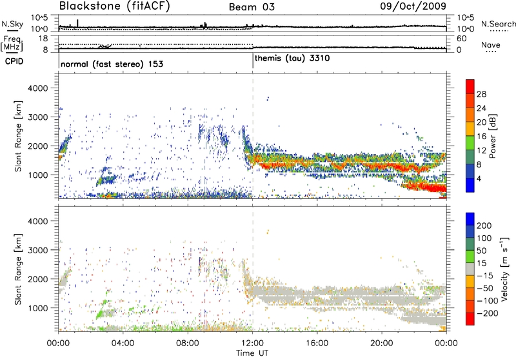Click the 'N.Search' legend label

pos(499,24)
